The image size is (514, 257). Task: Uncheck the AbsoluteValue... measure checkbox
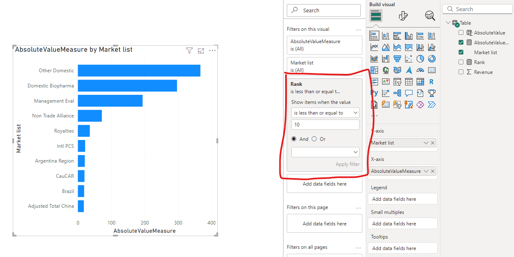(461, 42)
